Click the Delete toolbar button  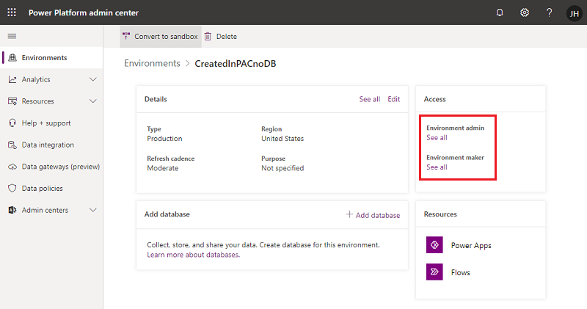[221, 36]
